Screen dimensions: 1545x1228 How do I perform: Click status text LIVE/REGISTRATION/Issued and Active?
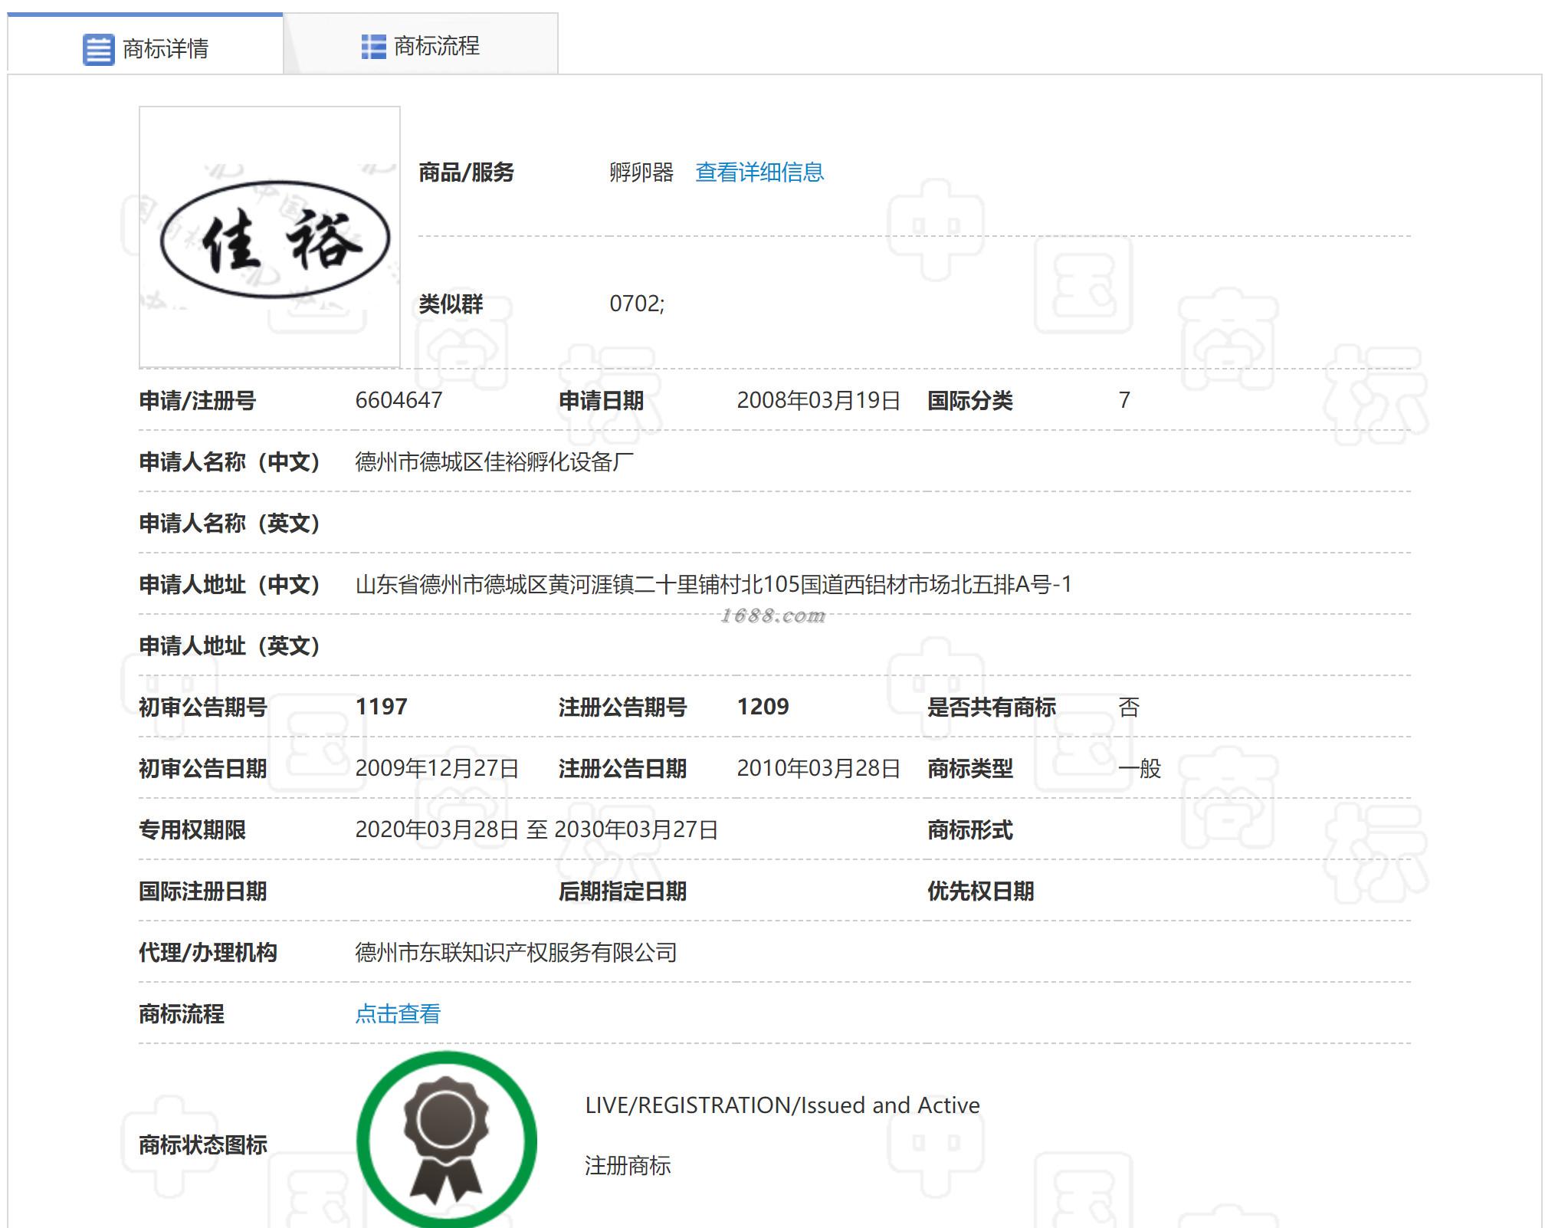point(782,1105)
